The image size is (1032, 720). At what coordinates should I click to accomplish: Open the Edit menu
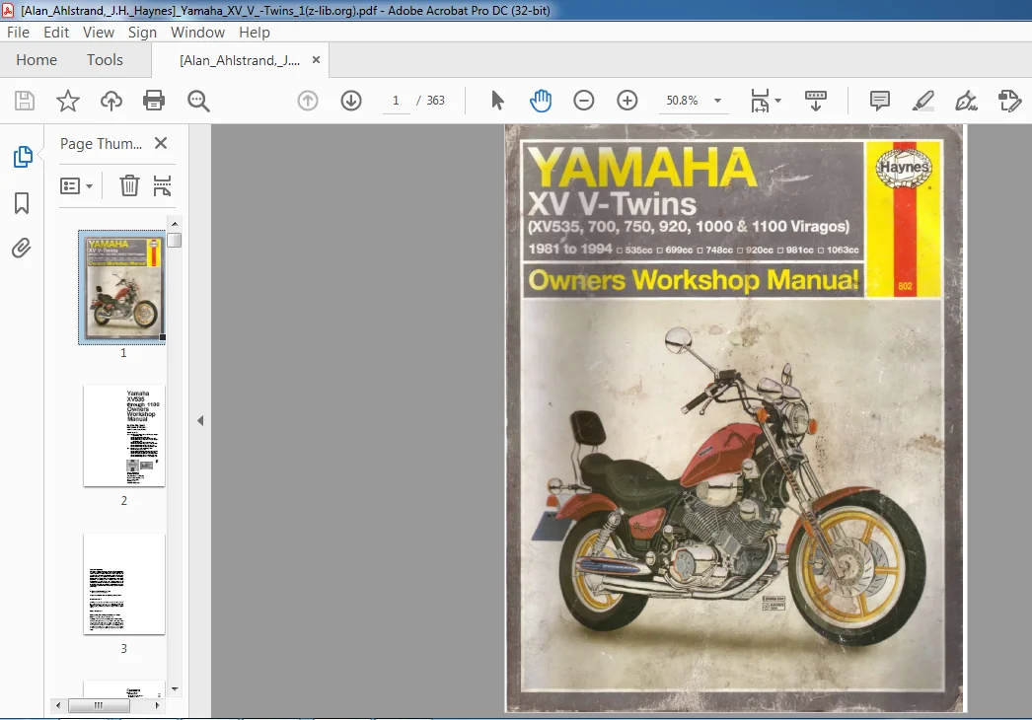pyautogui.click(x=56, y=33)
